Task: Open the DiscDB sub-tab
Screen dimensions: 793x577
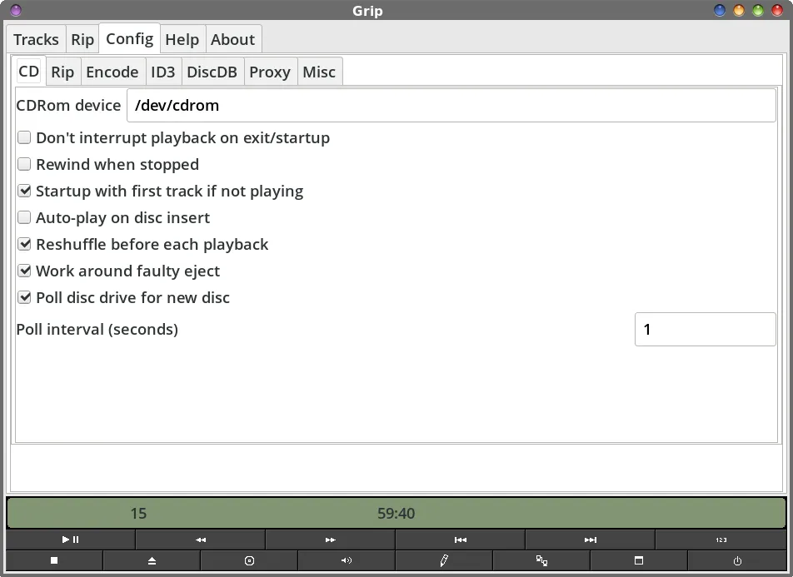Action: coord(212,72)
